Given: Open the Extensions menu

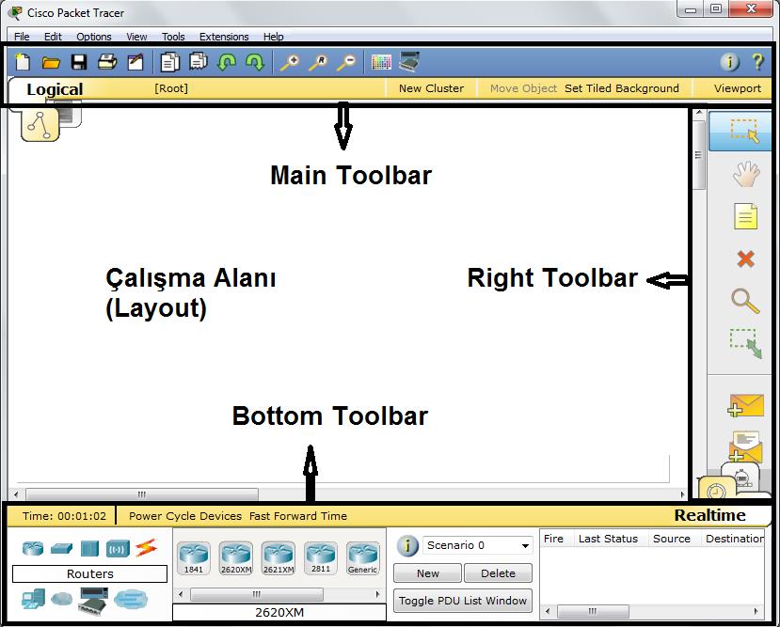Looking at the screenshot, I should pyautogui.click(x=224, y=37).
